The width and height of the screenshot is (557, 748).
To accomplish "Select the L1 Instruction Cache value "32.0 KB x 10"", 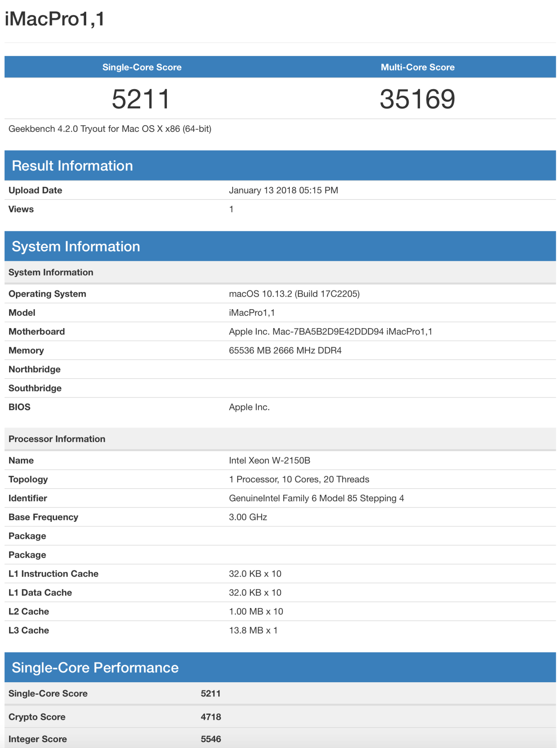I will (x=255, y=574).
